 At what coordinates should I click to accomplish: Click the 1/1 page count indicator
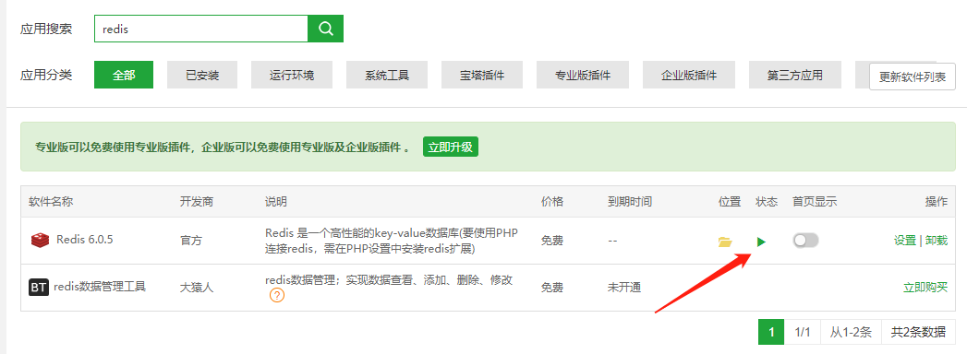point(802,333)
